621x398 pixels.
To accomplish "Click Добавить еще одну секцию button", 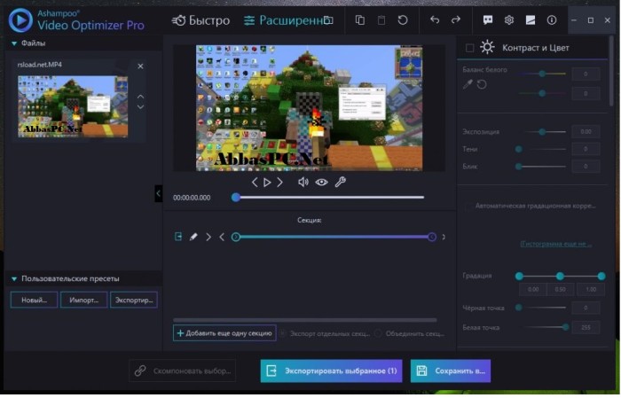I will click(224, 333).
